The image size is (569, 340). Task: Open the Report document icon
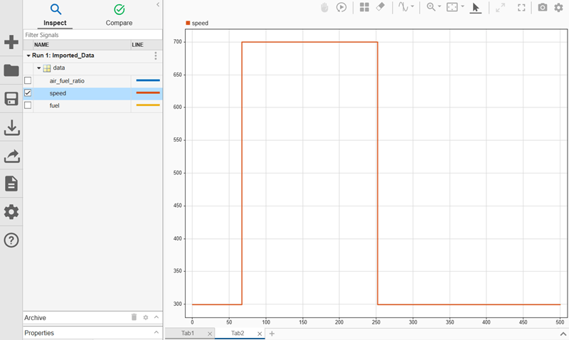coord(11,184)
